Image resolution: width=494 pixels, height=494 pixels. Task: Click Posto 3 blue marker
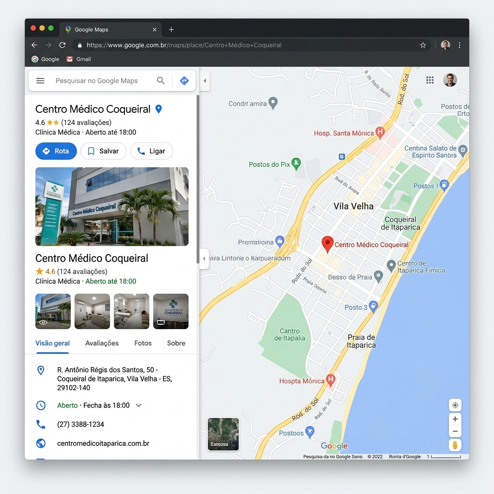[x=373, y=306]
